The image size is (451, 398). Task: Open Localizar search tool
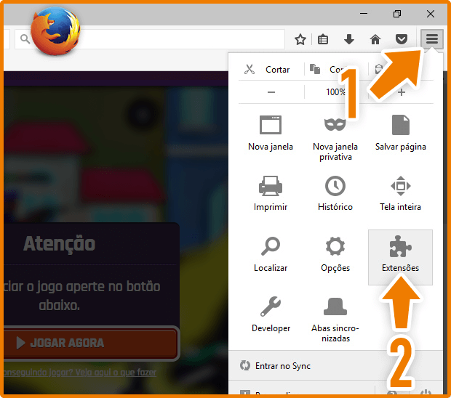(271, 254)
